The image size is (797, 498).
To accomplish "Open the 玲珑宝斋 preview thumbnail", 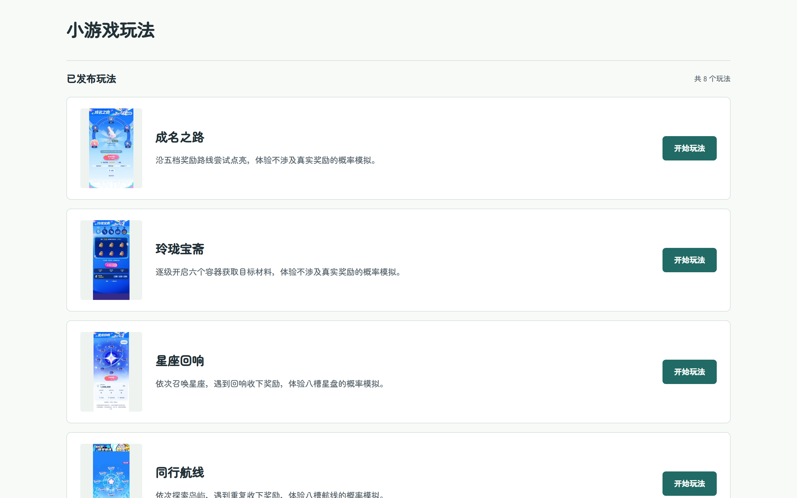I will point(111,260).
